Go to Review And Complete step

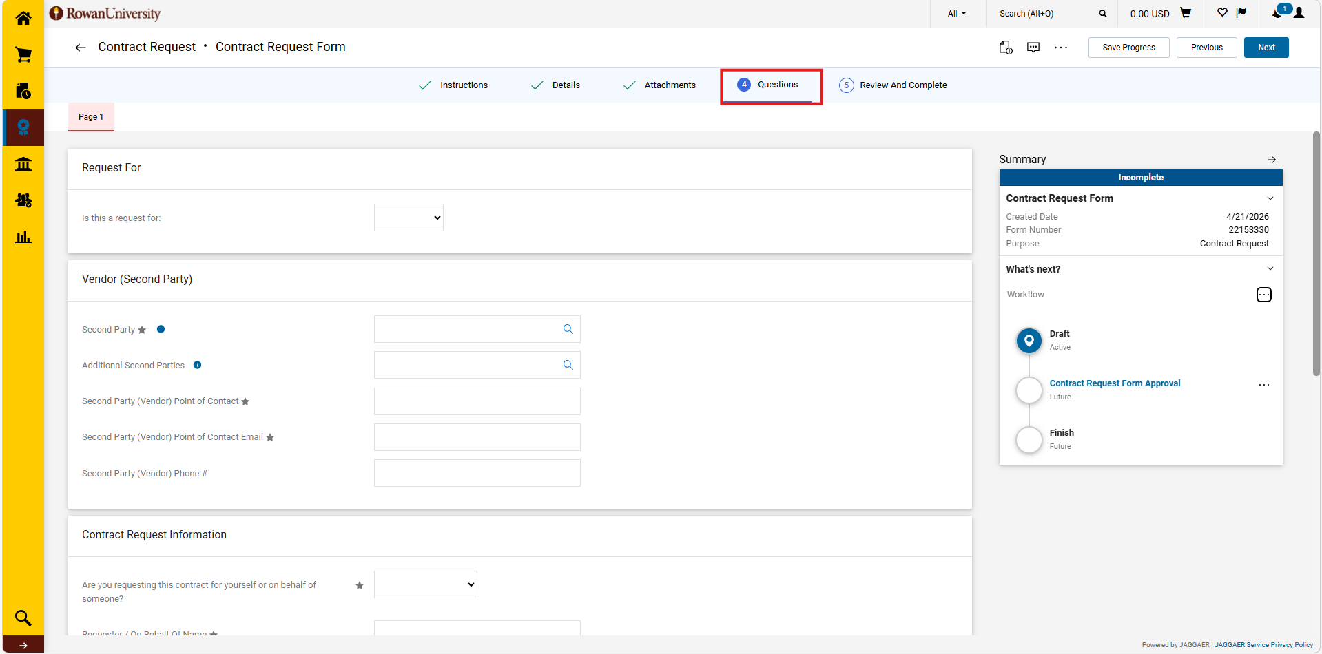click(x=893, y=85)
